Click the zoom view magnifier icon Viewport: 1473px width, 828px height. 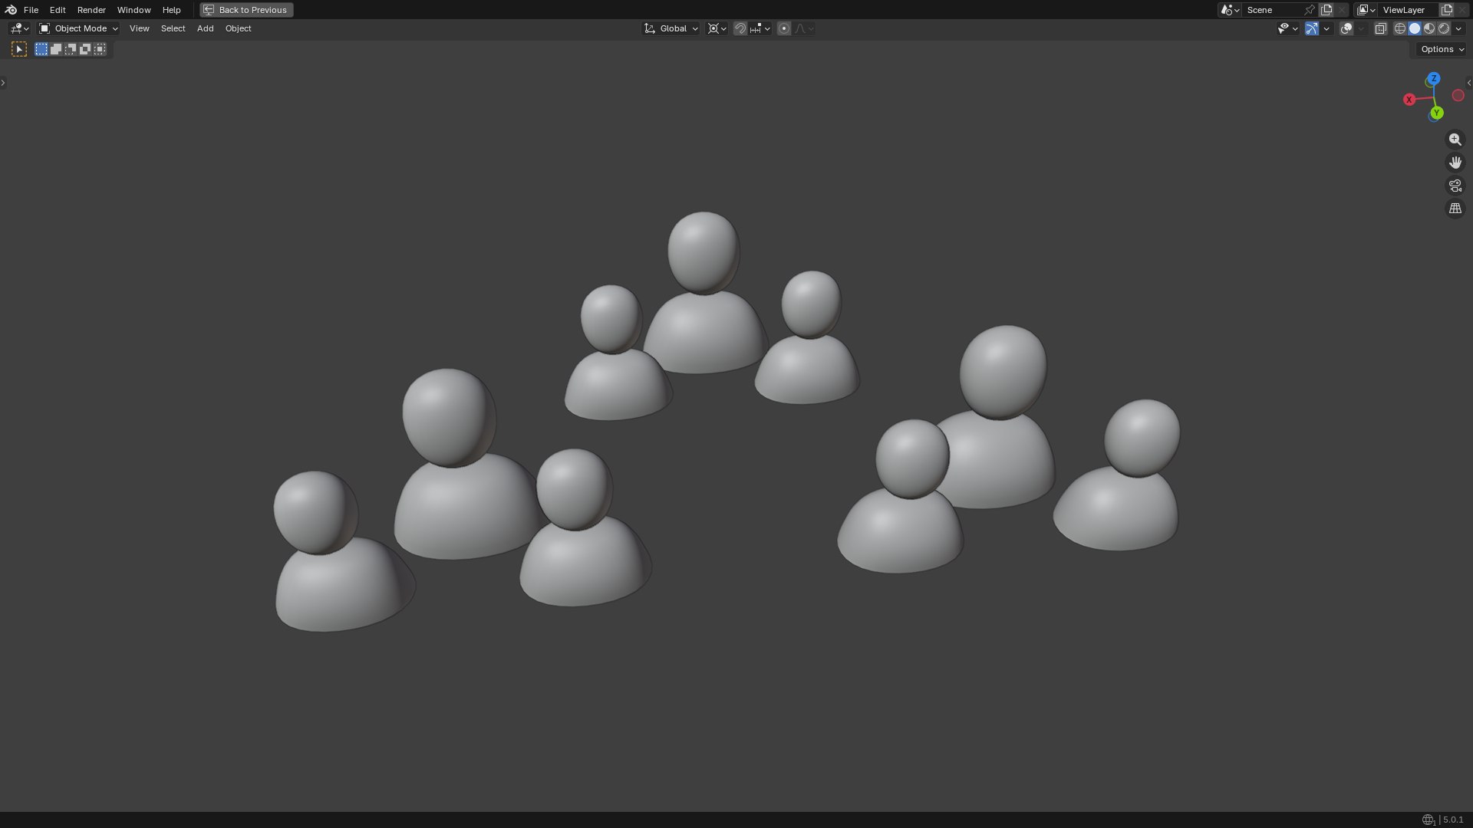pos(1455,140)
